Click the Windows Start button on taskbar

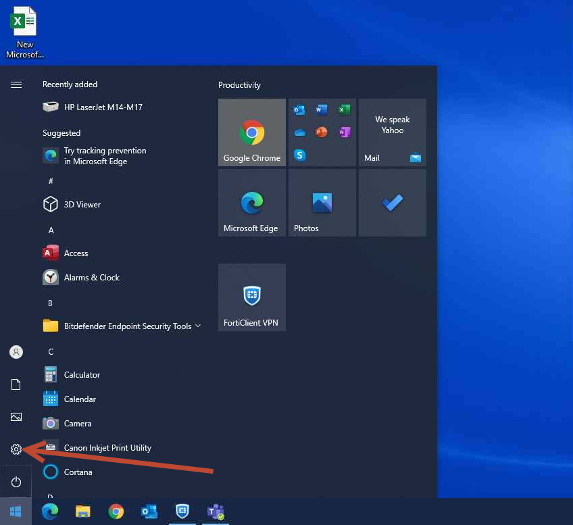pos(16,511)
